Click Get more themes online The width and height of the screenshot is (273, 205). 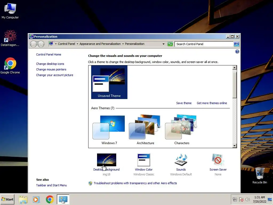coord(212,103)
